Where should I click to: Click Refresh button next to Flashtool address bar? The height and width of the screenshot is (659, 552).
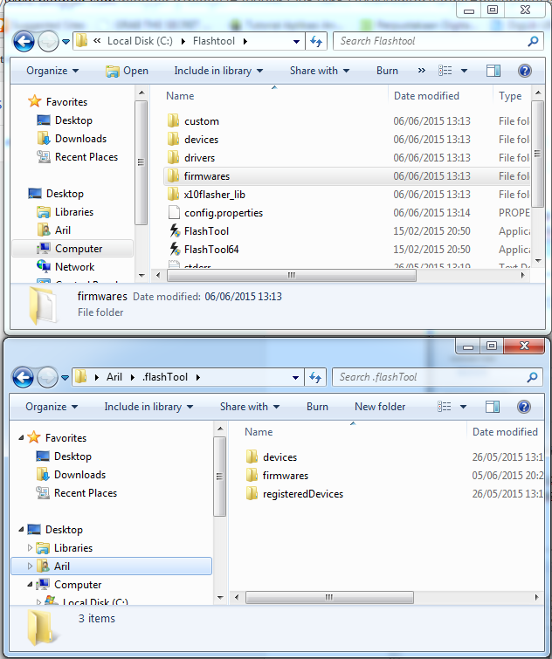(316, 41)
